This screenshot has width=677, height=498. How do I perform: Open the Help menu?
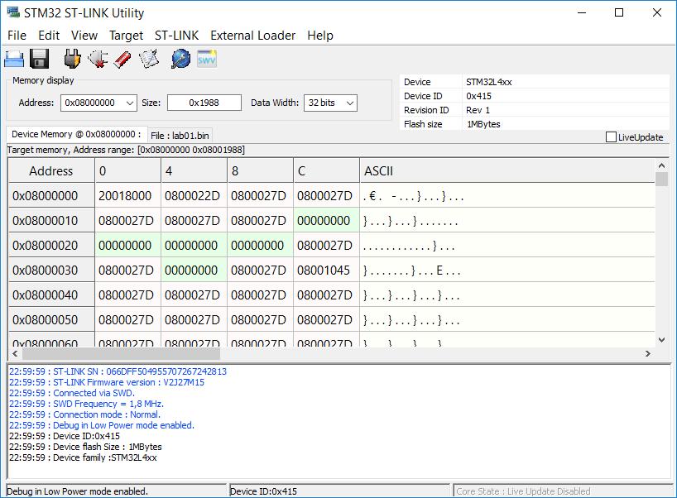[320, 36]
